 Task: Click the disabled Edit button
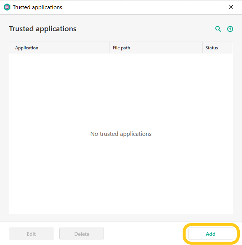[31, 234]
